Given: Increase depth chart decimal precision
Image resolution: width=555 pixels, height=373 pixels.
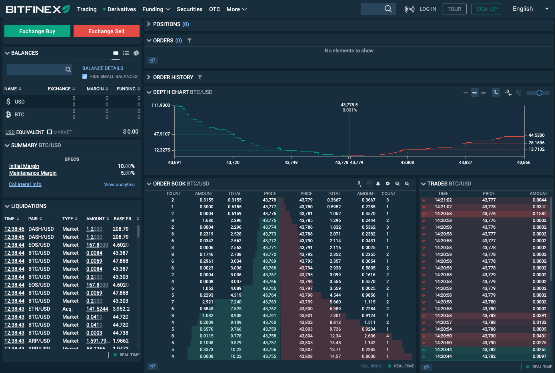Looking at the screenshot, I should 518,92.
